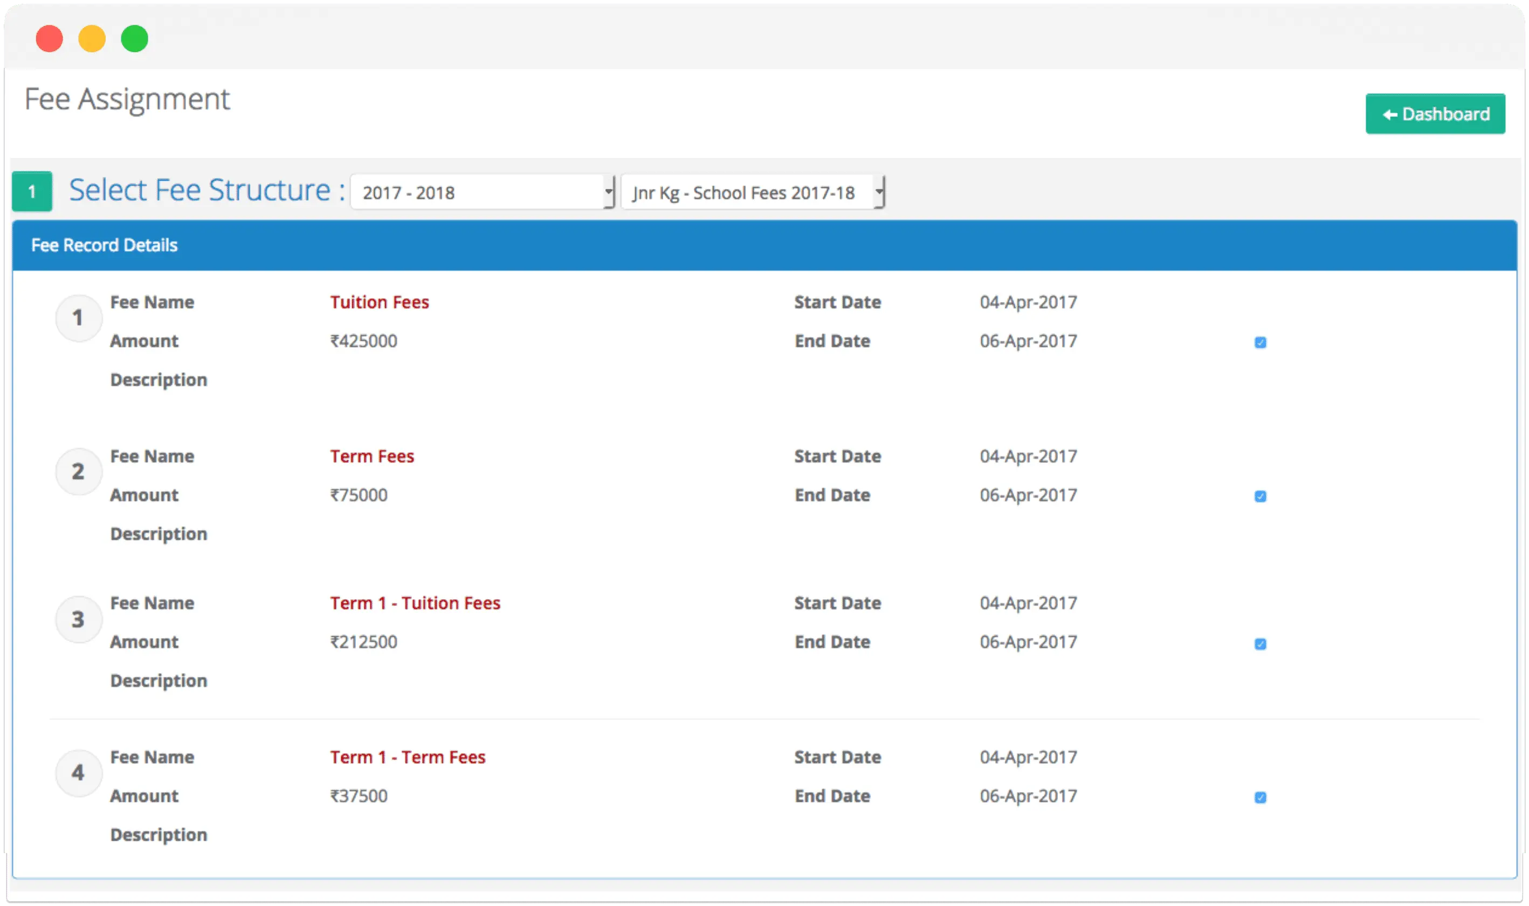The width and height of the screenshot is (1529, 906).
Task: Toggle the Term Fees ₹75000 checkbox
Action: [1261, 496]
